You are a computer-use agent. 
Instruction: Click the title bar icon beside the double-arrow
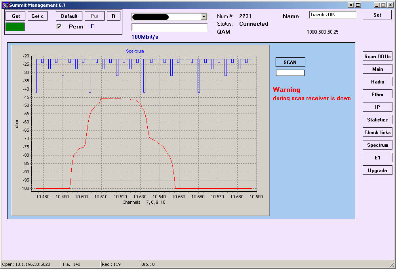(358, 5)
